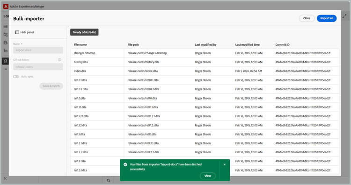Select file name rel1.1.2.dita
351x185 pixels.
click(80, 125)
